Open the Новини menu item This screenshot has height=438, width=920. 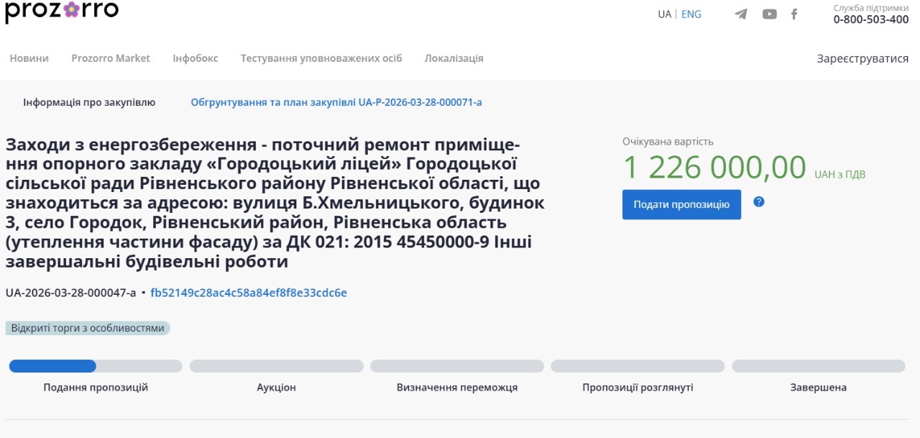coord(29,58)
